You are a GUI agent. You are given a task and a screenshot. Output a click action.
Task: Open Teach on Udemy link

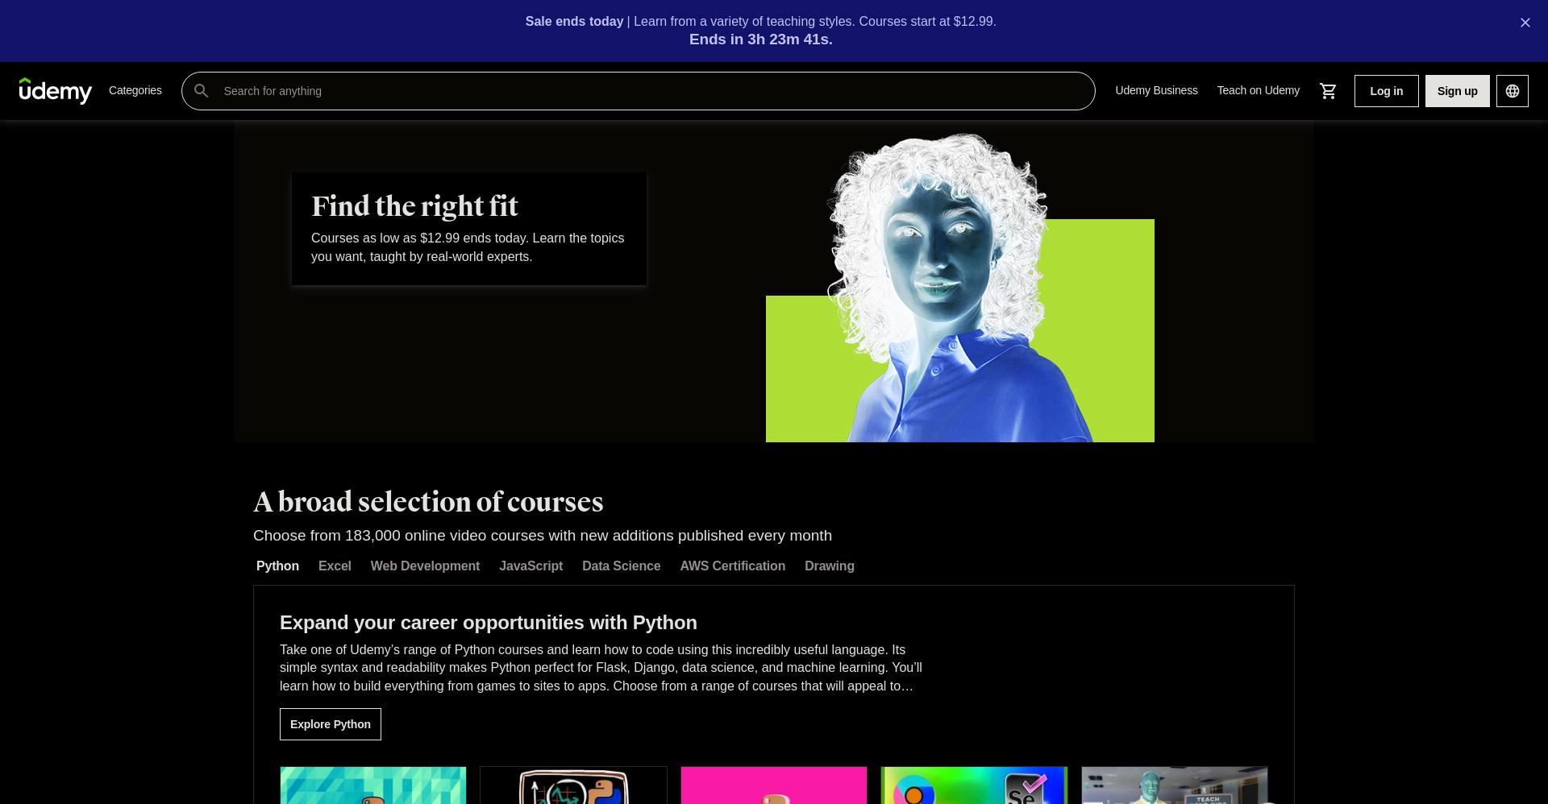click(1258, 90)
